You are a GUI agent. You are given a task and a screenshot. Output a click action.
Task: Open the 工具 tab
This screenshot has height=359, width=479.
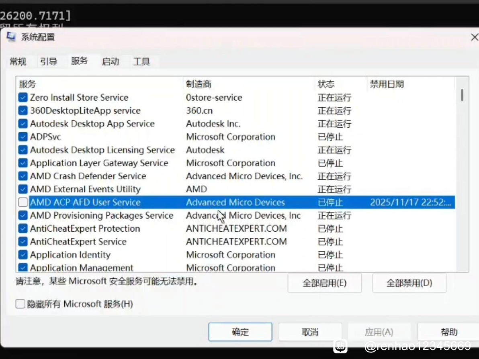(x=141, y=62)
